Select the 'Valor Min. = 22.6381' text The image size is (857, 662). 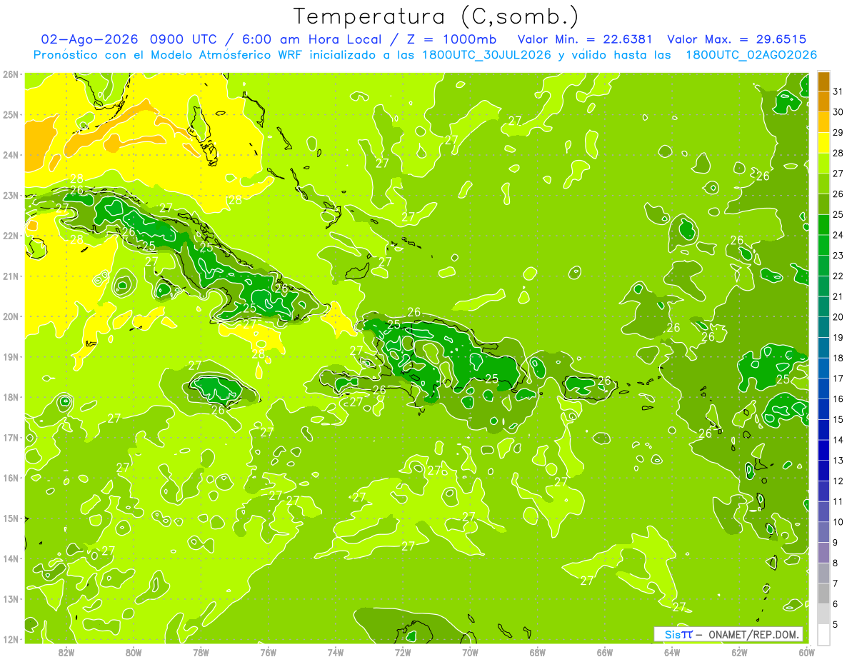tap(584, 39)
